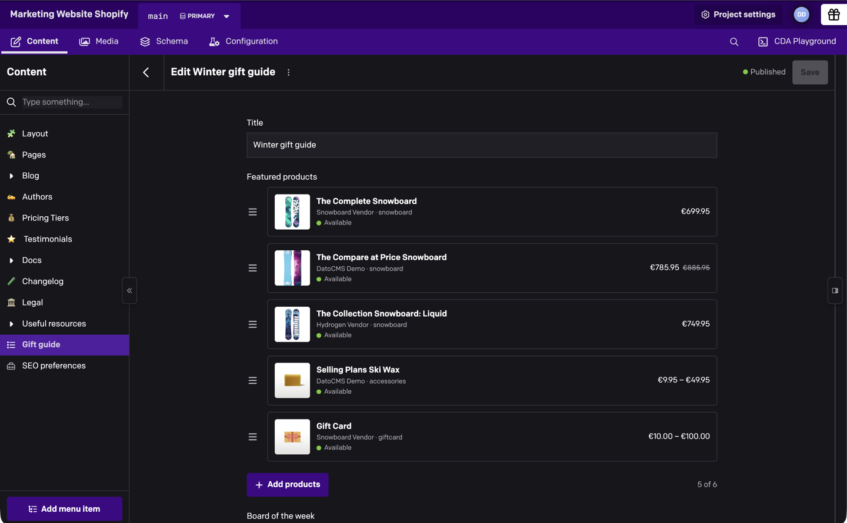Click the Add products button
The width and height of the screenshot is (847, 523).
click(288, 485)
